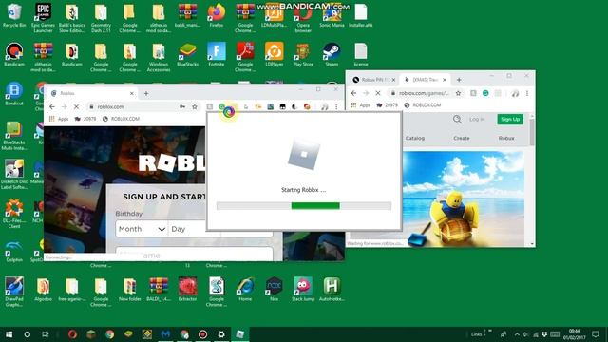Viewport: 608px width, 342px height.
Task: Open Settings gear on the taskbar
Action: [x=221, y=334]
